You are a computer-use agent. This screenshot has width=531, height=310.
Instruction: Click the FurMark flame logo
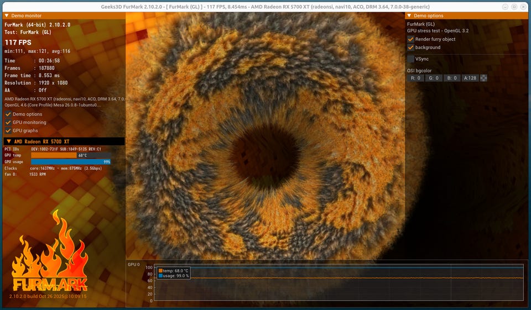(x=50, y=251)
